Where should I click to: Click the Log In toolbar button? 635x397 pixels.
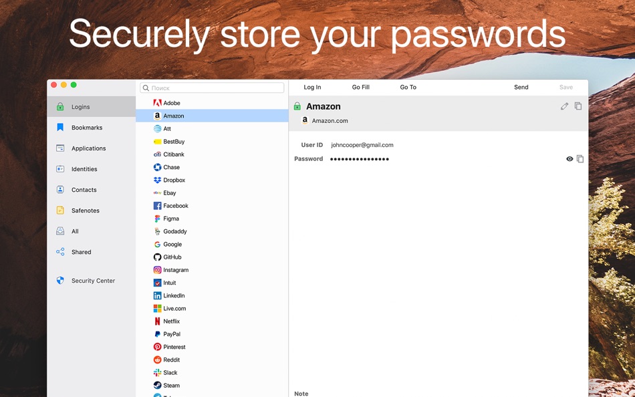[312, 87]
